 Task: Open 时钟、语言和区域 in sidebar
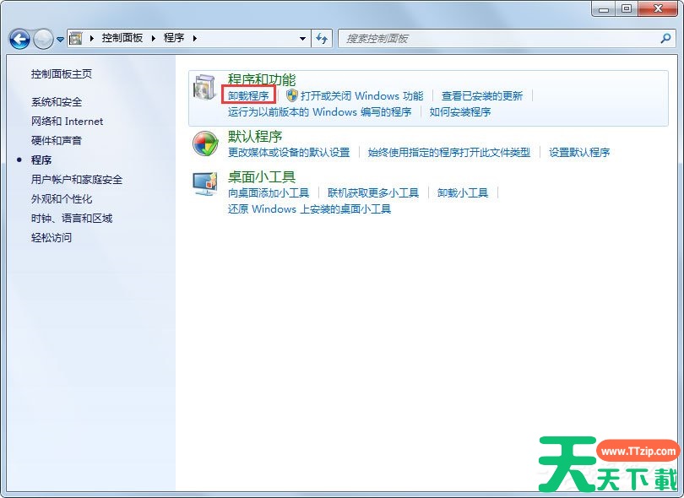pos(72,218)
